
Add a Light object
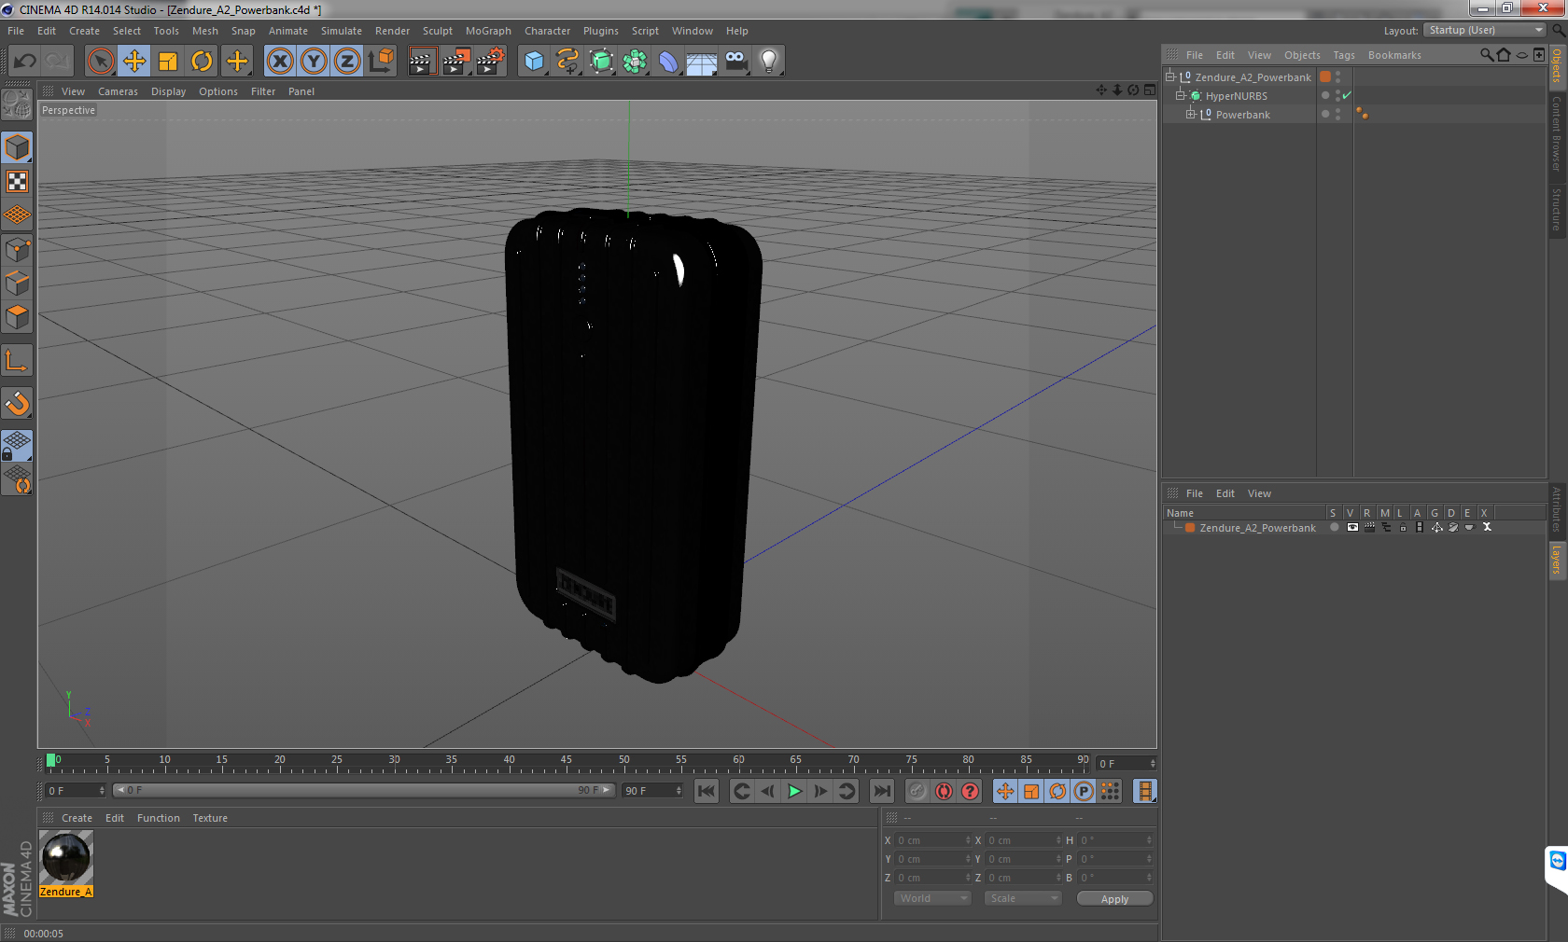click(769, 62)
